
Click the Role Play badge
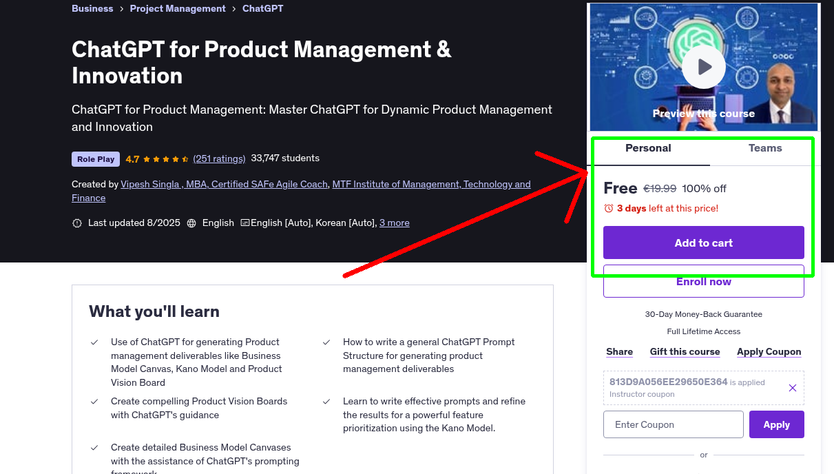[x=96, y=159]
